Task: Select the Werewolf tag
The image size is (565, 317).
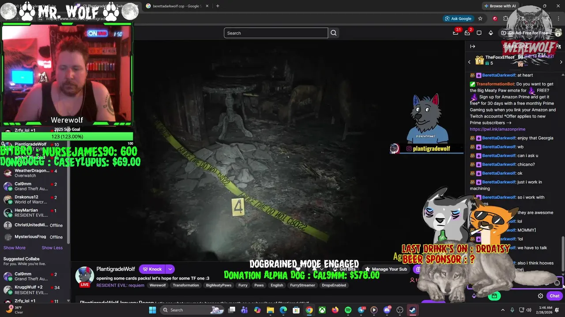Action: tap(158, 285)
